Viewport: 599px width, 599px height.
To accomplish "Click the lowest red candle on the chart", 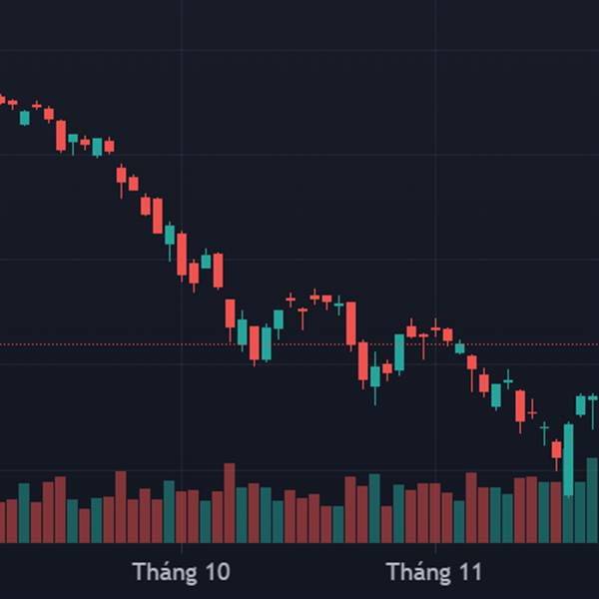I will pyautogui.click(x=556, y=449).
